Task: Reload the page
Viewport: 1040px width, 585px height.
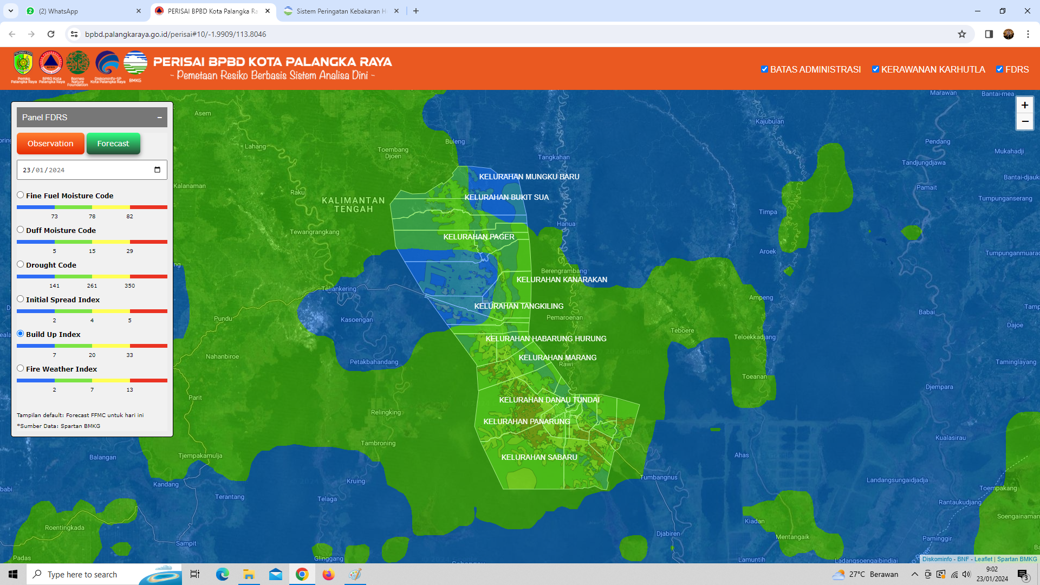Action: tap(51, 34)
